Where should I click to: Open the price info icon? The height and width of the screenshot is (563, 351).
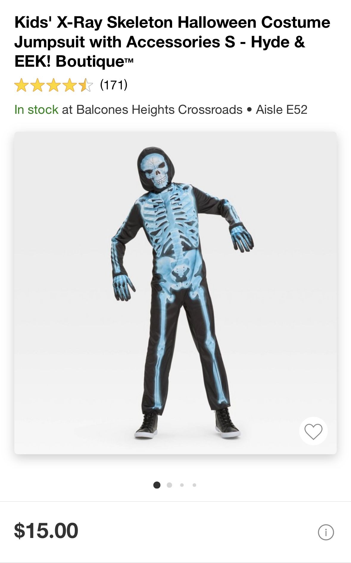[326, 532]
